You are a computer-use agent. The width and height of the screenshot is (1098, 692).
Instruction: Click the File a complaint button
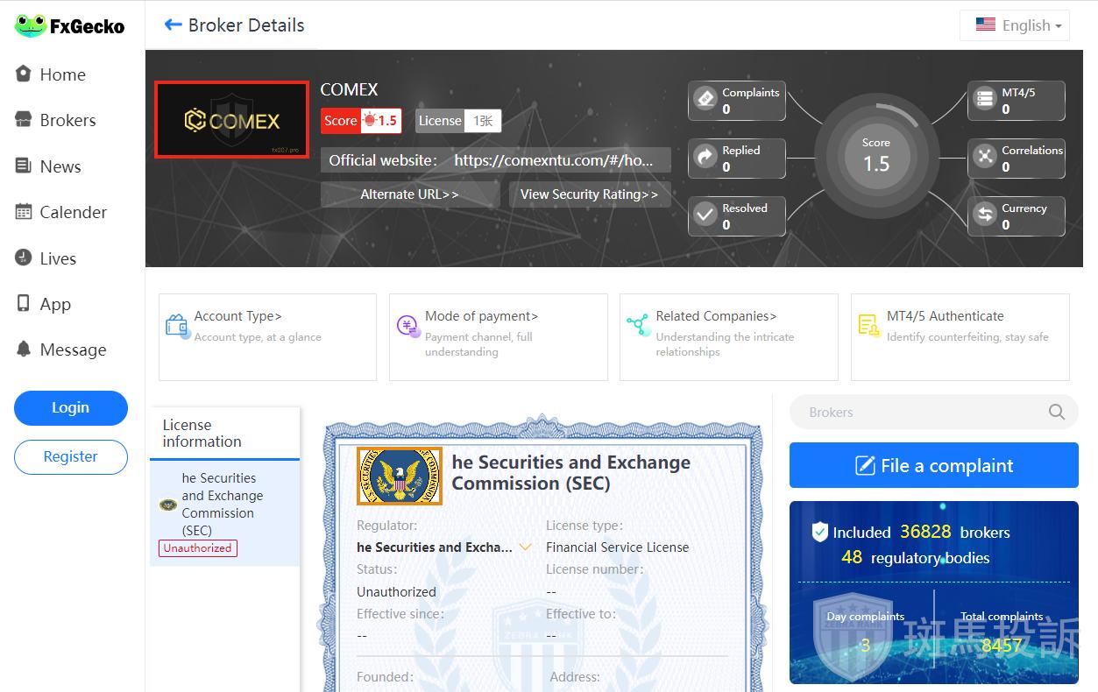click(x=933, y=465)
